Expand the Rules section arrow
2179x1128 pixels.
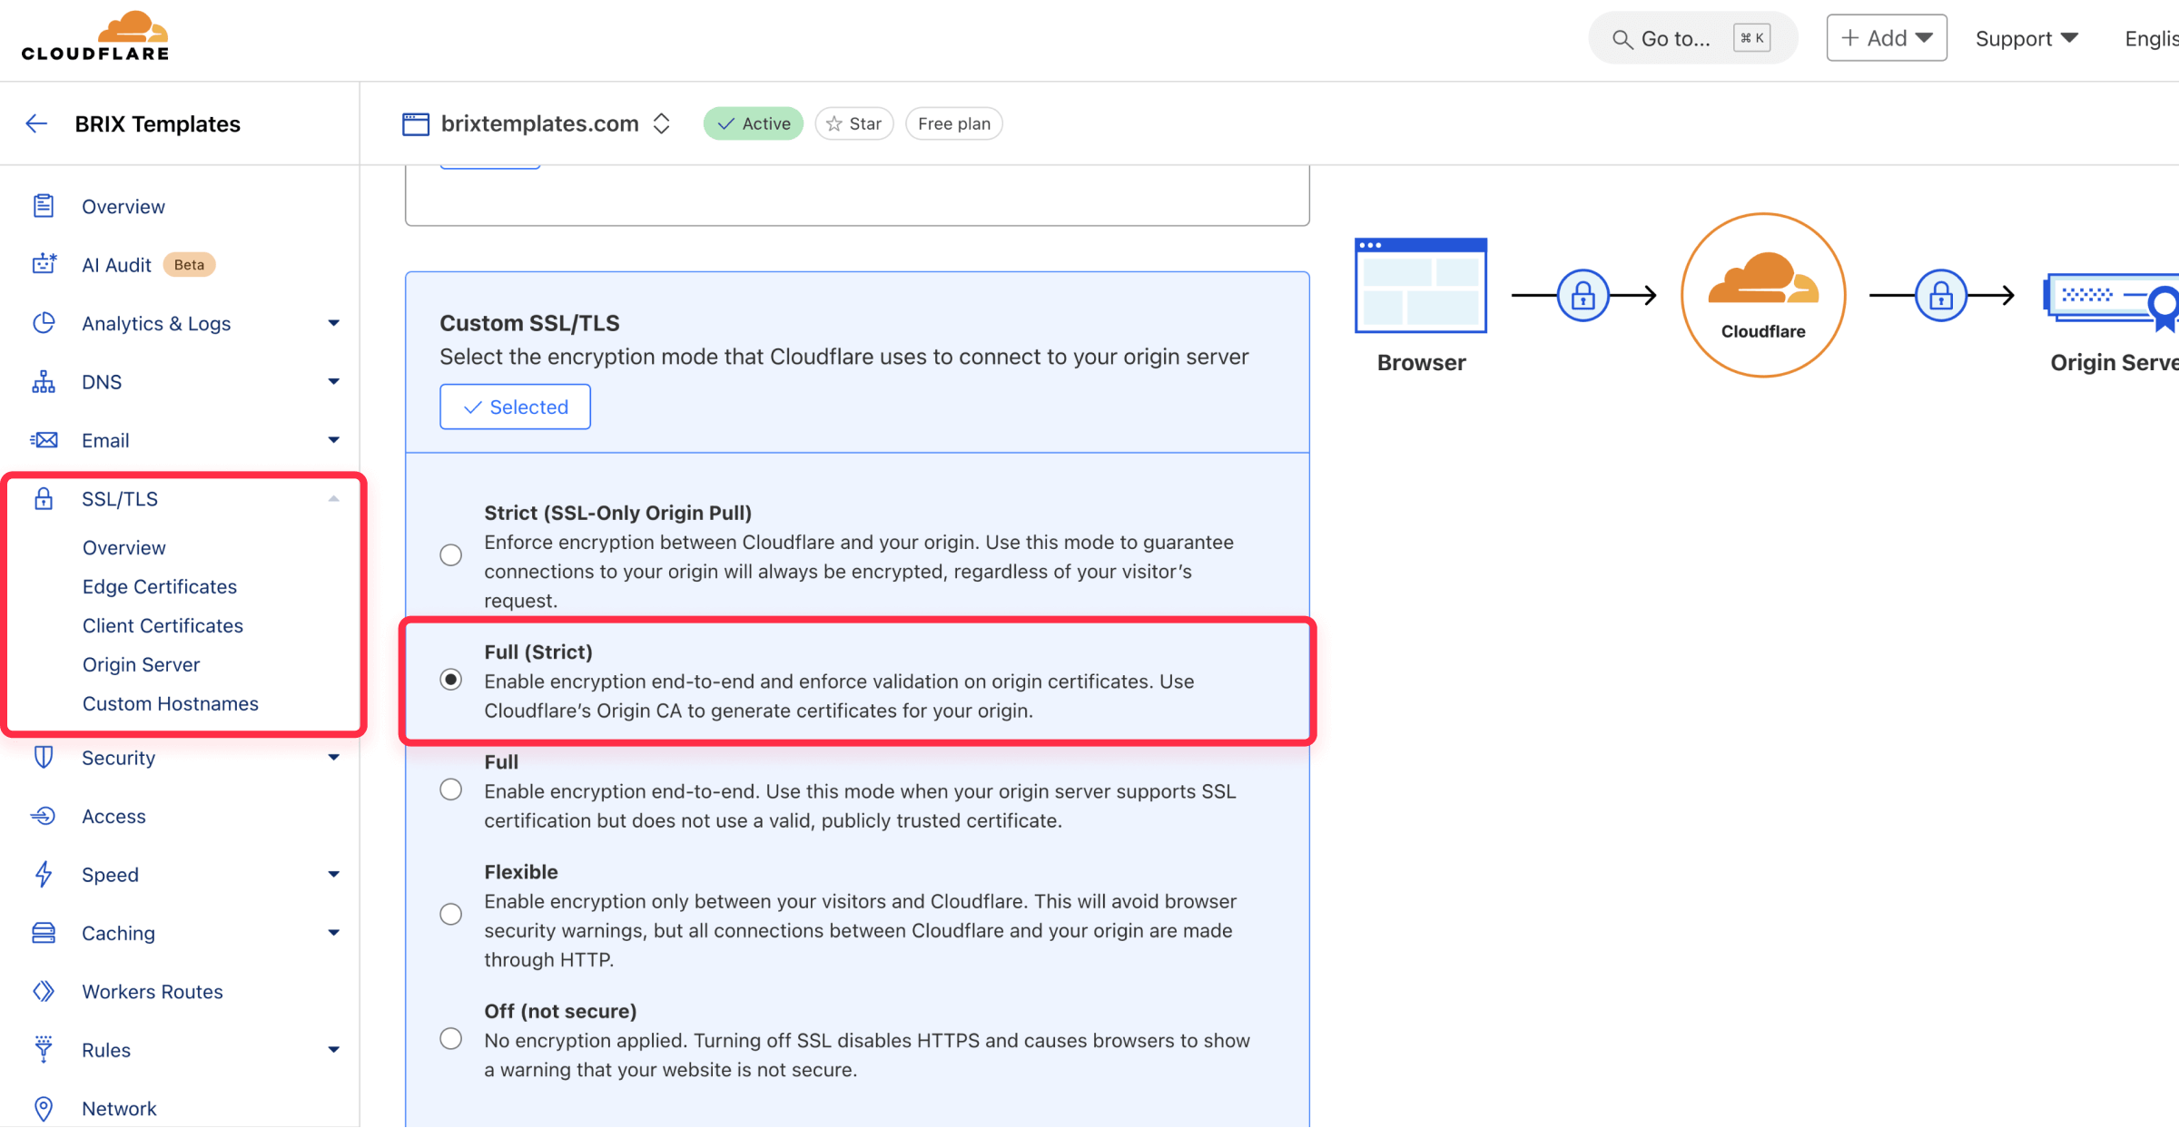click(x=334, y=1049)
